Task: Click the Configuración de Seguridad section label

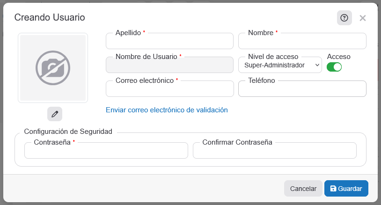Action: click(x=68, y=132)
